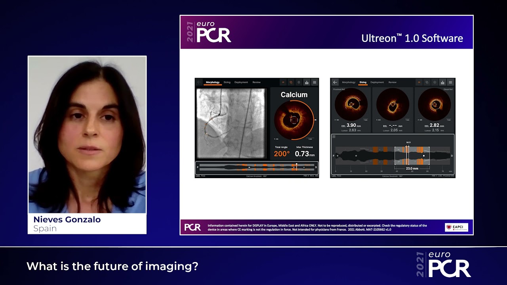Click the export icon in the Morphology window toolbar
This screenshot has height=285, width=507.
(307, 82)
